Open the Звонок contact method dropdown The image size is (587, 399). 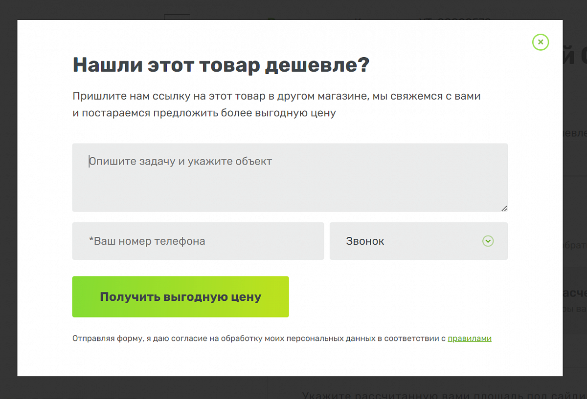[419, 241]
